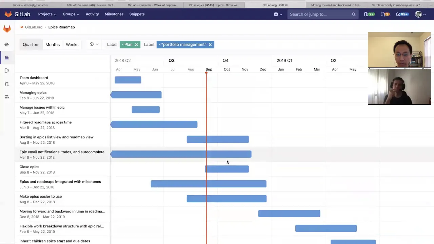The image size is (434, 244).
Task: Switch to GitLab Calendar browser tab
Action: click(x=153, y=5)
